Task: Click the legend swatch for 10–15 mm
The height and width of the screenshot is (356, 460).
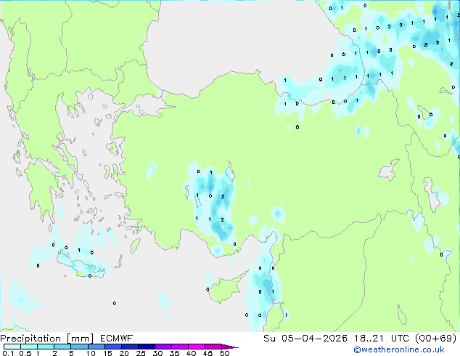Action: (x=96, y=347)
